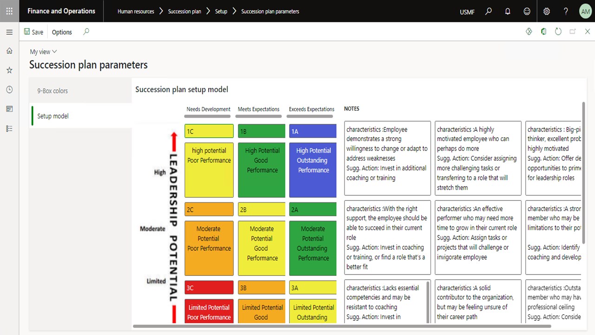Open the app launcher waffle menu
Image resolution: width=595 pixels, height=335 pixels.
(9, 11)
